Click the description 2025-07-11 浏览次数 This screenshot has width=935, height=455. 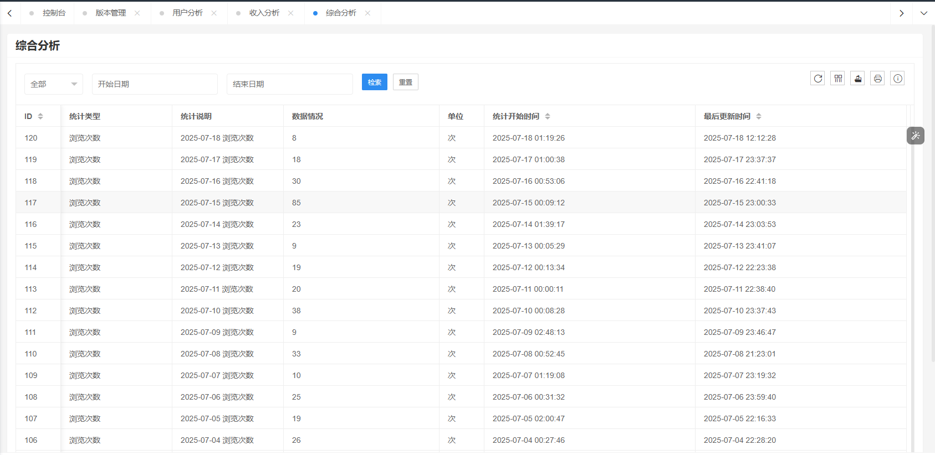[217, 289]
